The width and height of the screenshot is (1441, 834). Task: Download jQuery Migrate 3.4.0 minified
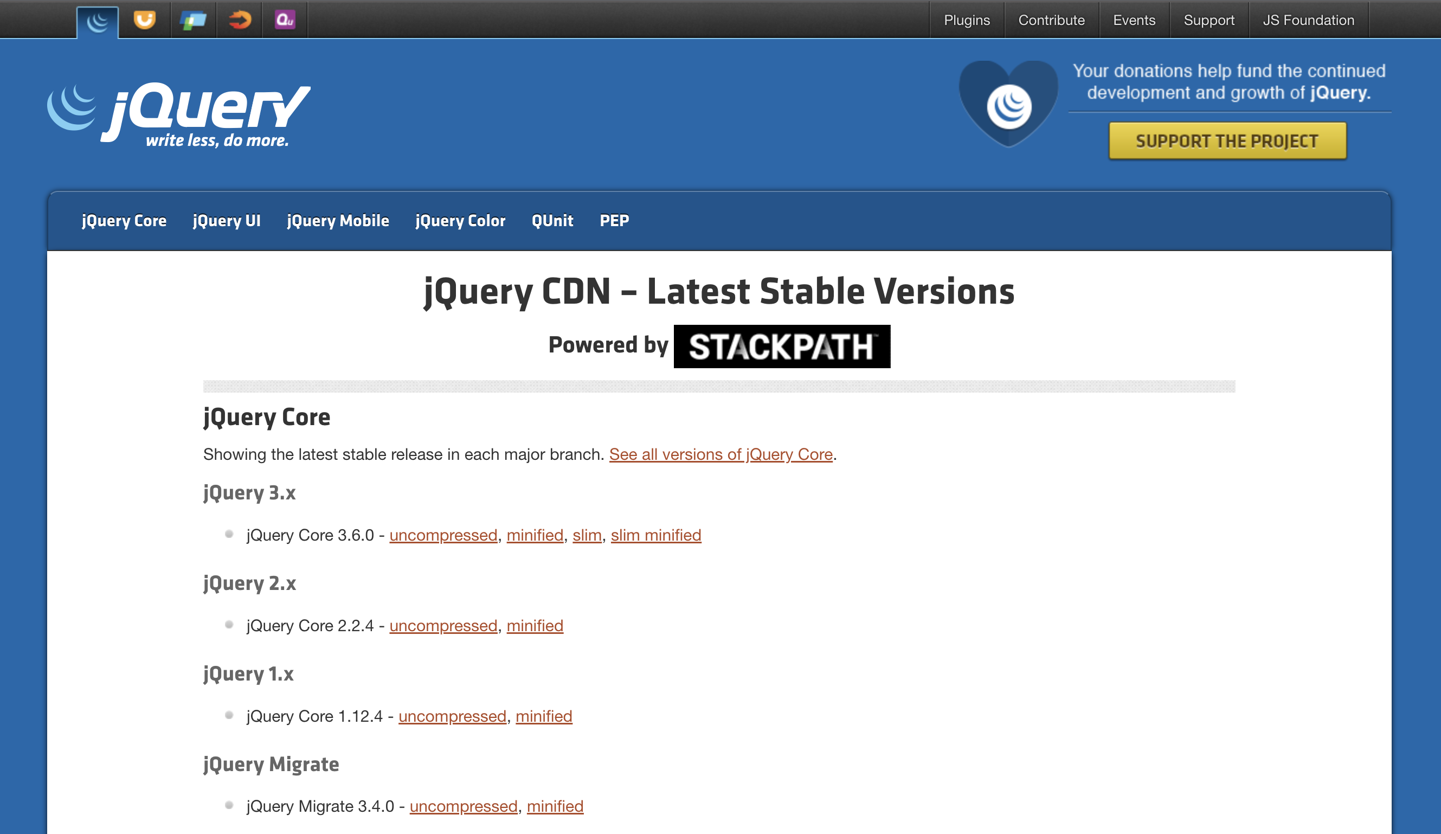(555, 806)
